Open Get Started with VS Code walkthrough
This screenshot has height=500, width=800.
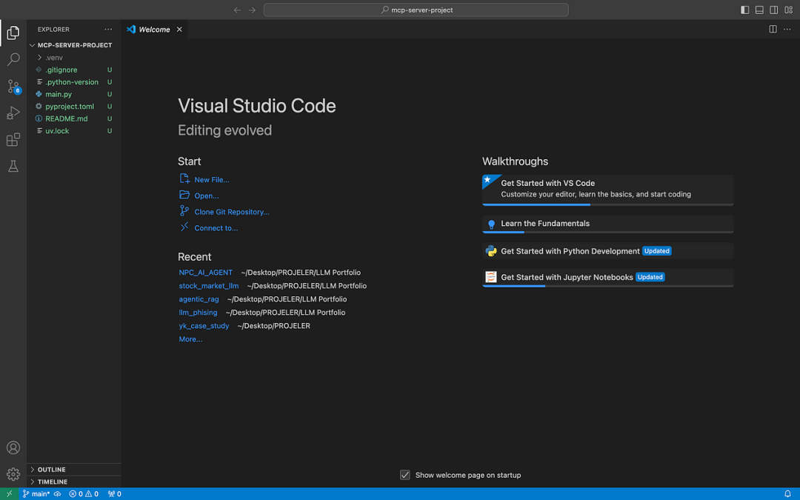coord(607,190)
